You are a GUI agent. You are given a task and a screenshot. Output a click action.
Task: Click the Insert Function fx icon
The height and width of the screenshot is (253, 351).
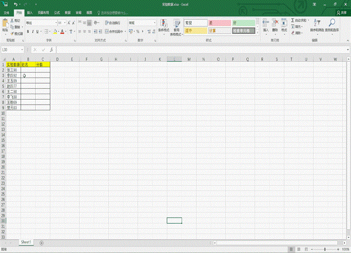[51, 49]
